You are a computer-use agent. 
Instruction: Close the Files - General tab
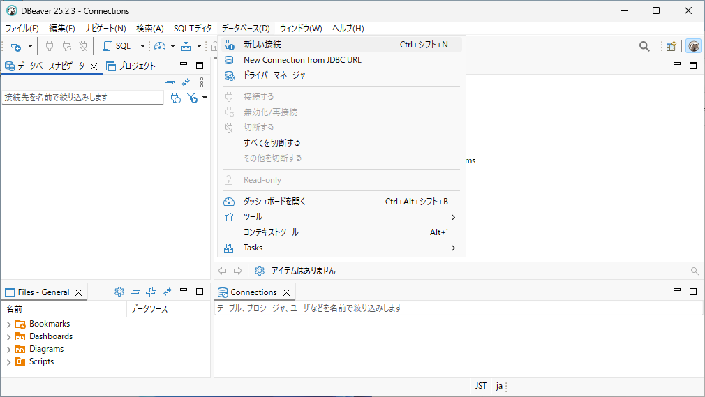[x=79, y=293]
